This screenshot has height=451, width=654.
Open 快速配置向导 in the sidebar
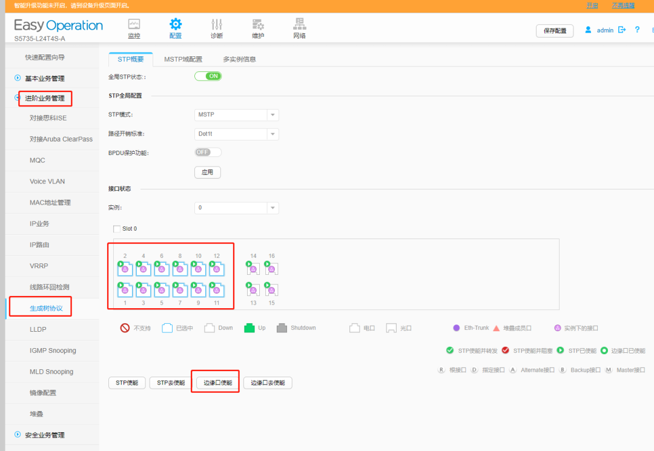pos(52,58)
